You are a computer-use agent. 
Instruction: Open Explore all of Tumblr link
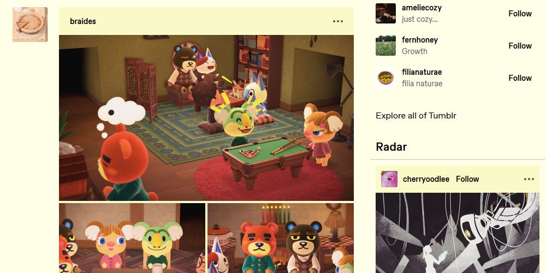tap(416, 116)
